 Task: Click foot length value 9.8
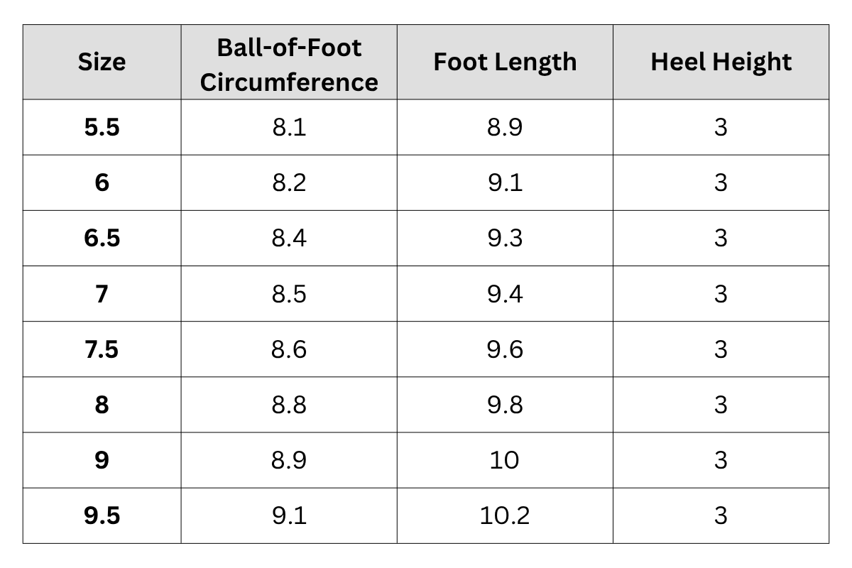click(x=505, y=405)
